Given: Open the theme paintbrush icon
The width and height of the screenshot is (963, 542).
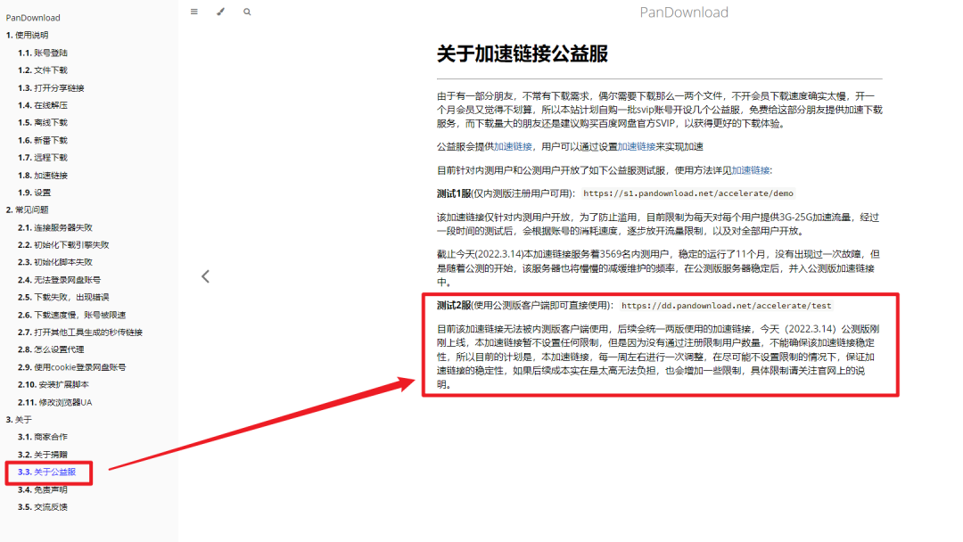Looking at the screenshot, I should (220, 12).
